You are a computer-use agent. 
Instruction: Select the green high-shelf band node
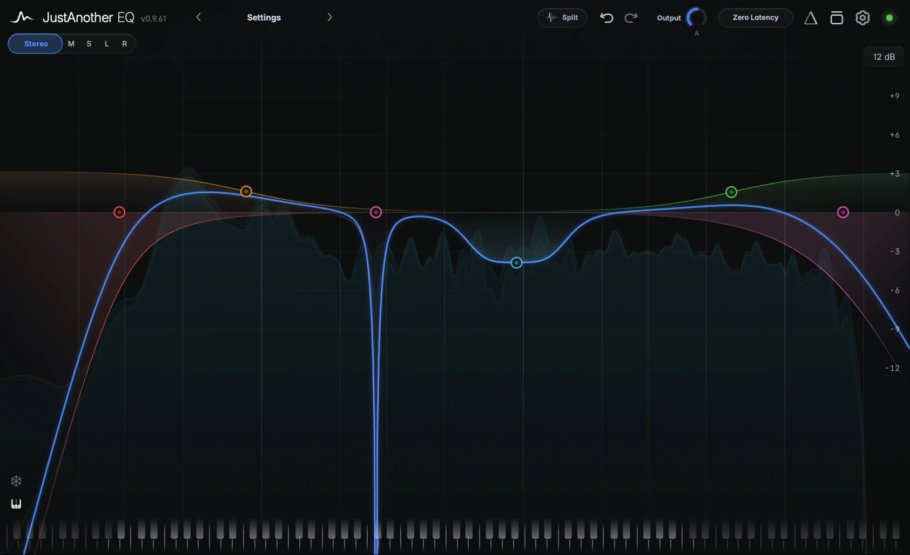pos(731,192)
